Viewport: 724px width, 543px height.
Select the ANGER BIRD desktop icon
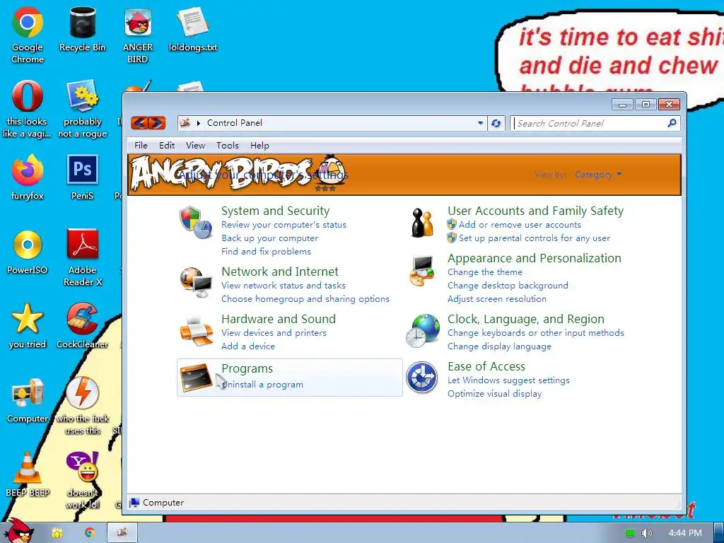[x=138, y=35]
